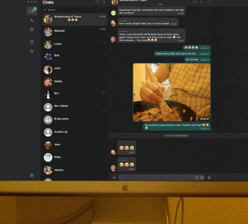Open the Chats tab in sidebar
The width and height of the screenshot is (248, 224).
pyautogui.click(x=32, y=11)
